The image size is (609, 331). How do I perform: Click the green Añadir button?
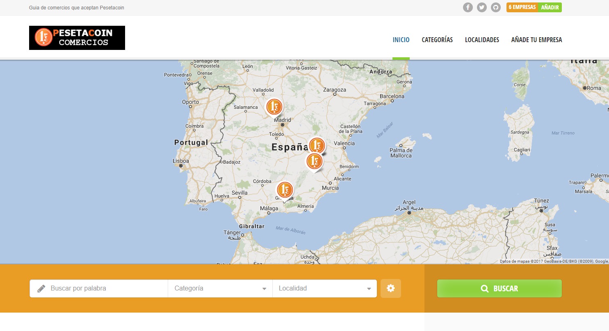550,7
